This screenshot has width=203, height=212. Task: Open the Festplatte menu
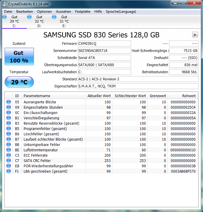tap(83, 12)
